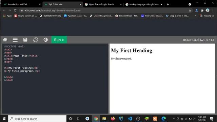Expand the bookmarks overflow chevron

point(195,16)
